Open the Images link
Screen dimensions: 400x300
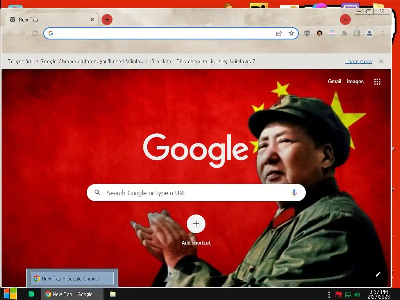click(x=355, y=81)
